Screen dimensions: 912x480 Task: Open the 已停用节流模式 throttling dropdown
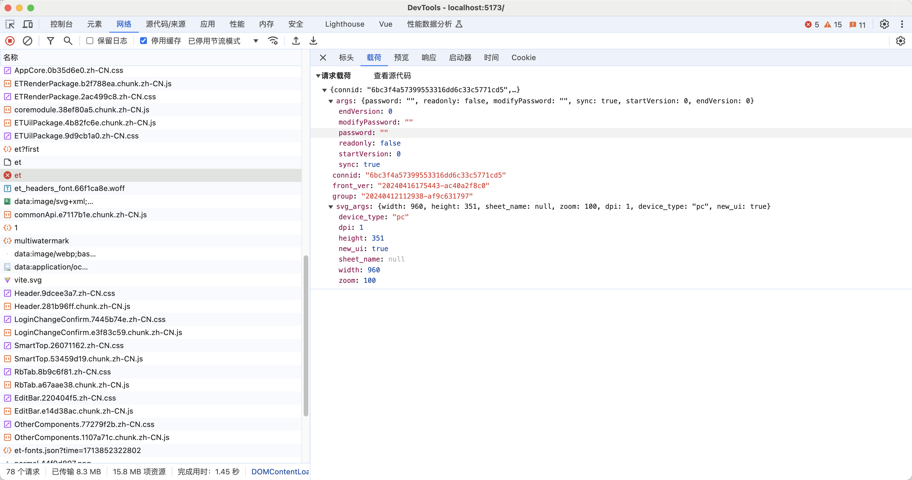click(223, 41)
